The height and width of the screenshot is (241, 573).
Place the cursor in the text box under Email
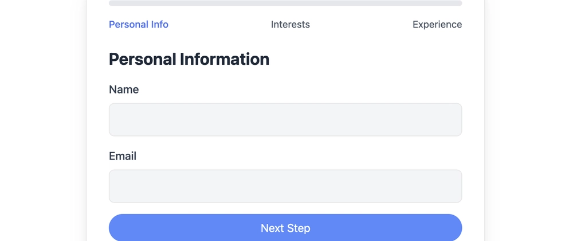click(x=285, y=186)
